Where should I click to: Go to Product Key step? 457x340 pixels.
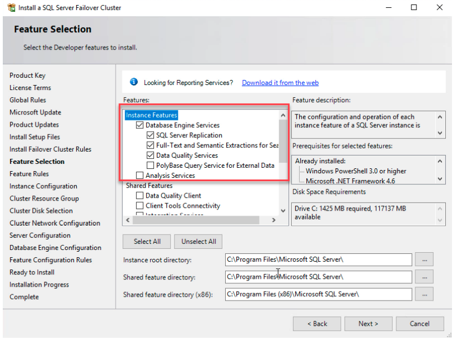(27, 76)
